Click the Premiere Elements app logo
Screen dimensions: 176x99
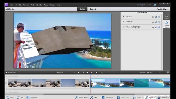coord(7,5)
